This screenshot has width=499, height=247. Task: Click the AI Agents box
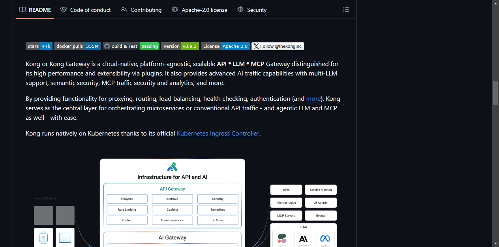pos(321,203)
